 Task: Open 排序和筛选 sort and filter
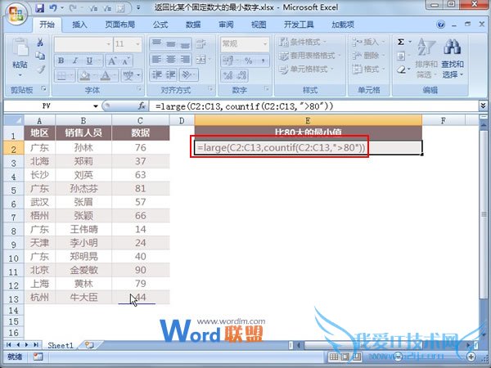[426, 58]
